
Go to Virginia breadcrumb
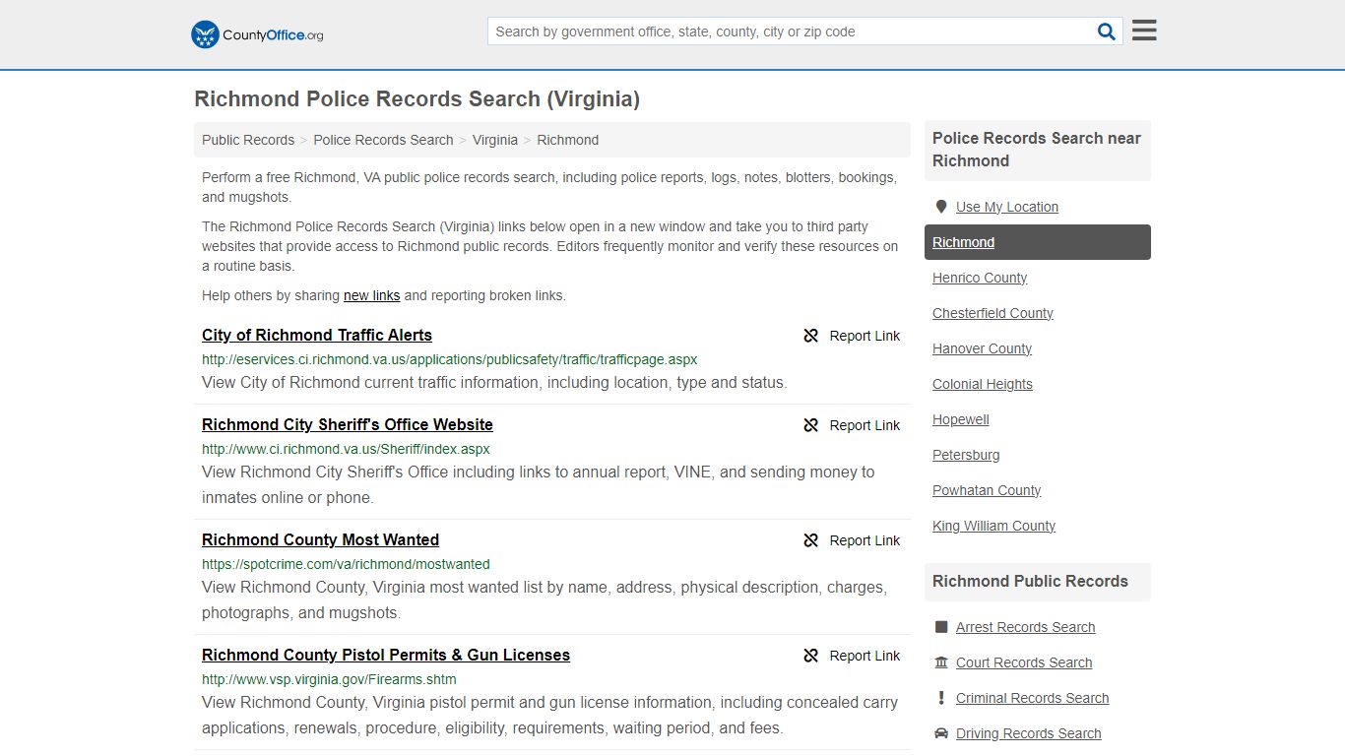point(495,140)
